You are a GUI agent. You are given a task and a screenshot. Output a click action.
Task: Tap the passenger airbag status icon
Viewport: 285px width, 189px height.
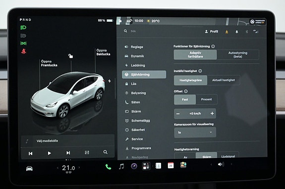[x=258, y=22]
